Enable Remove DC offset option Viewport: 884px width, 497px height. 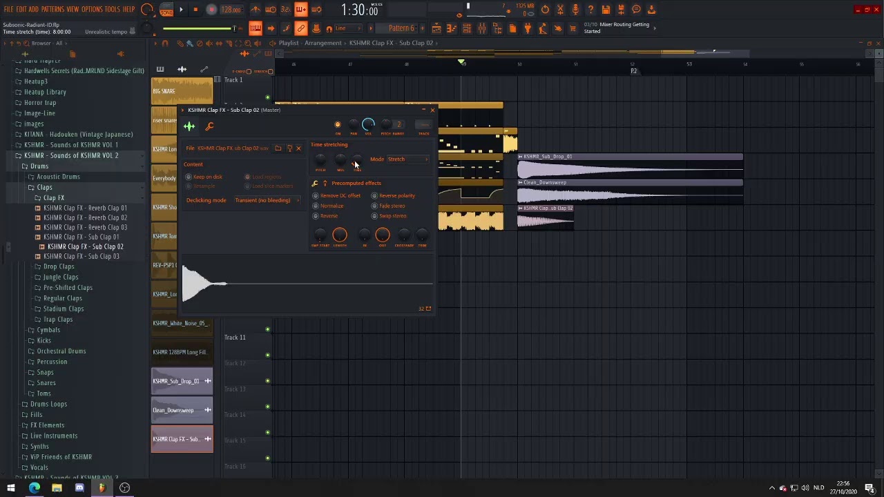point(336,195)
